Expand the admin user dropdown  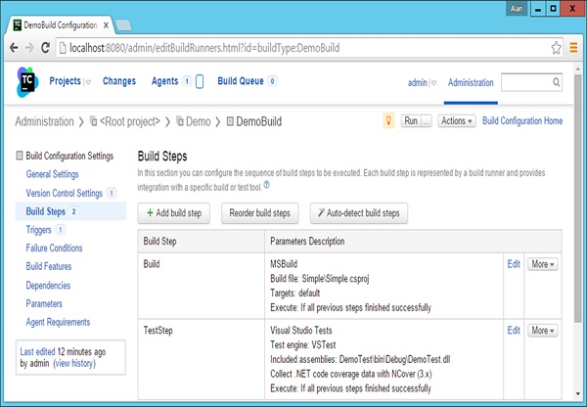click(433, 83)
